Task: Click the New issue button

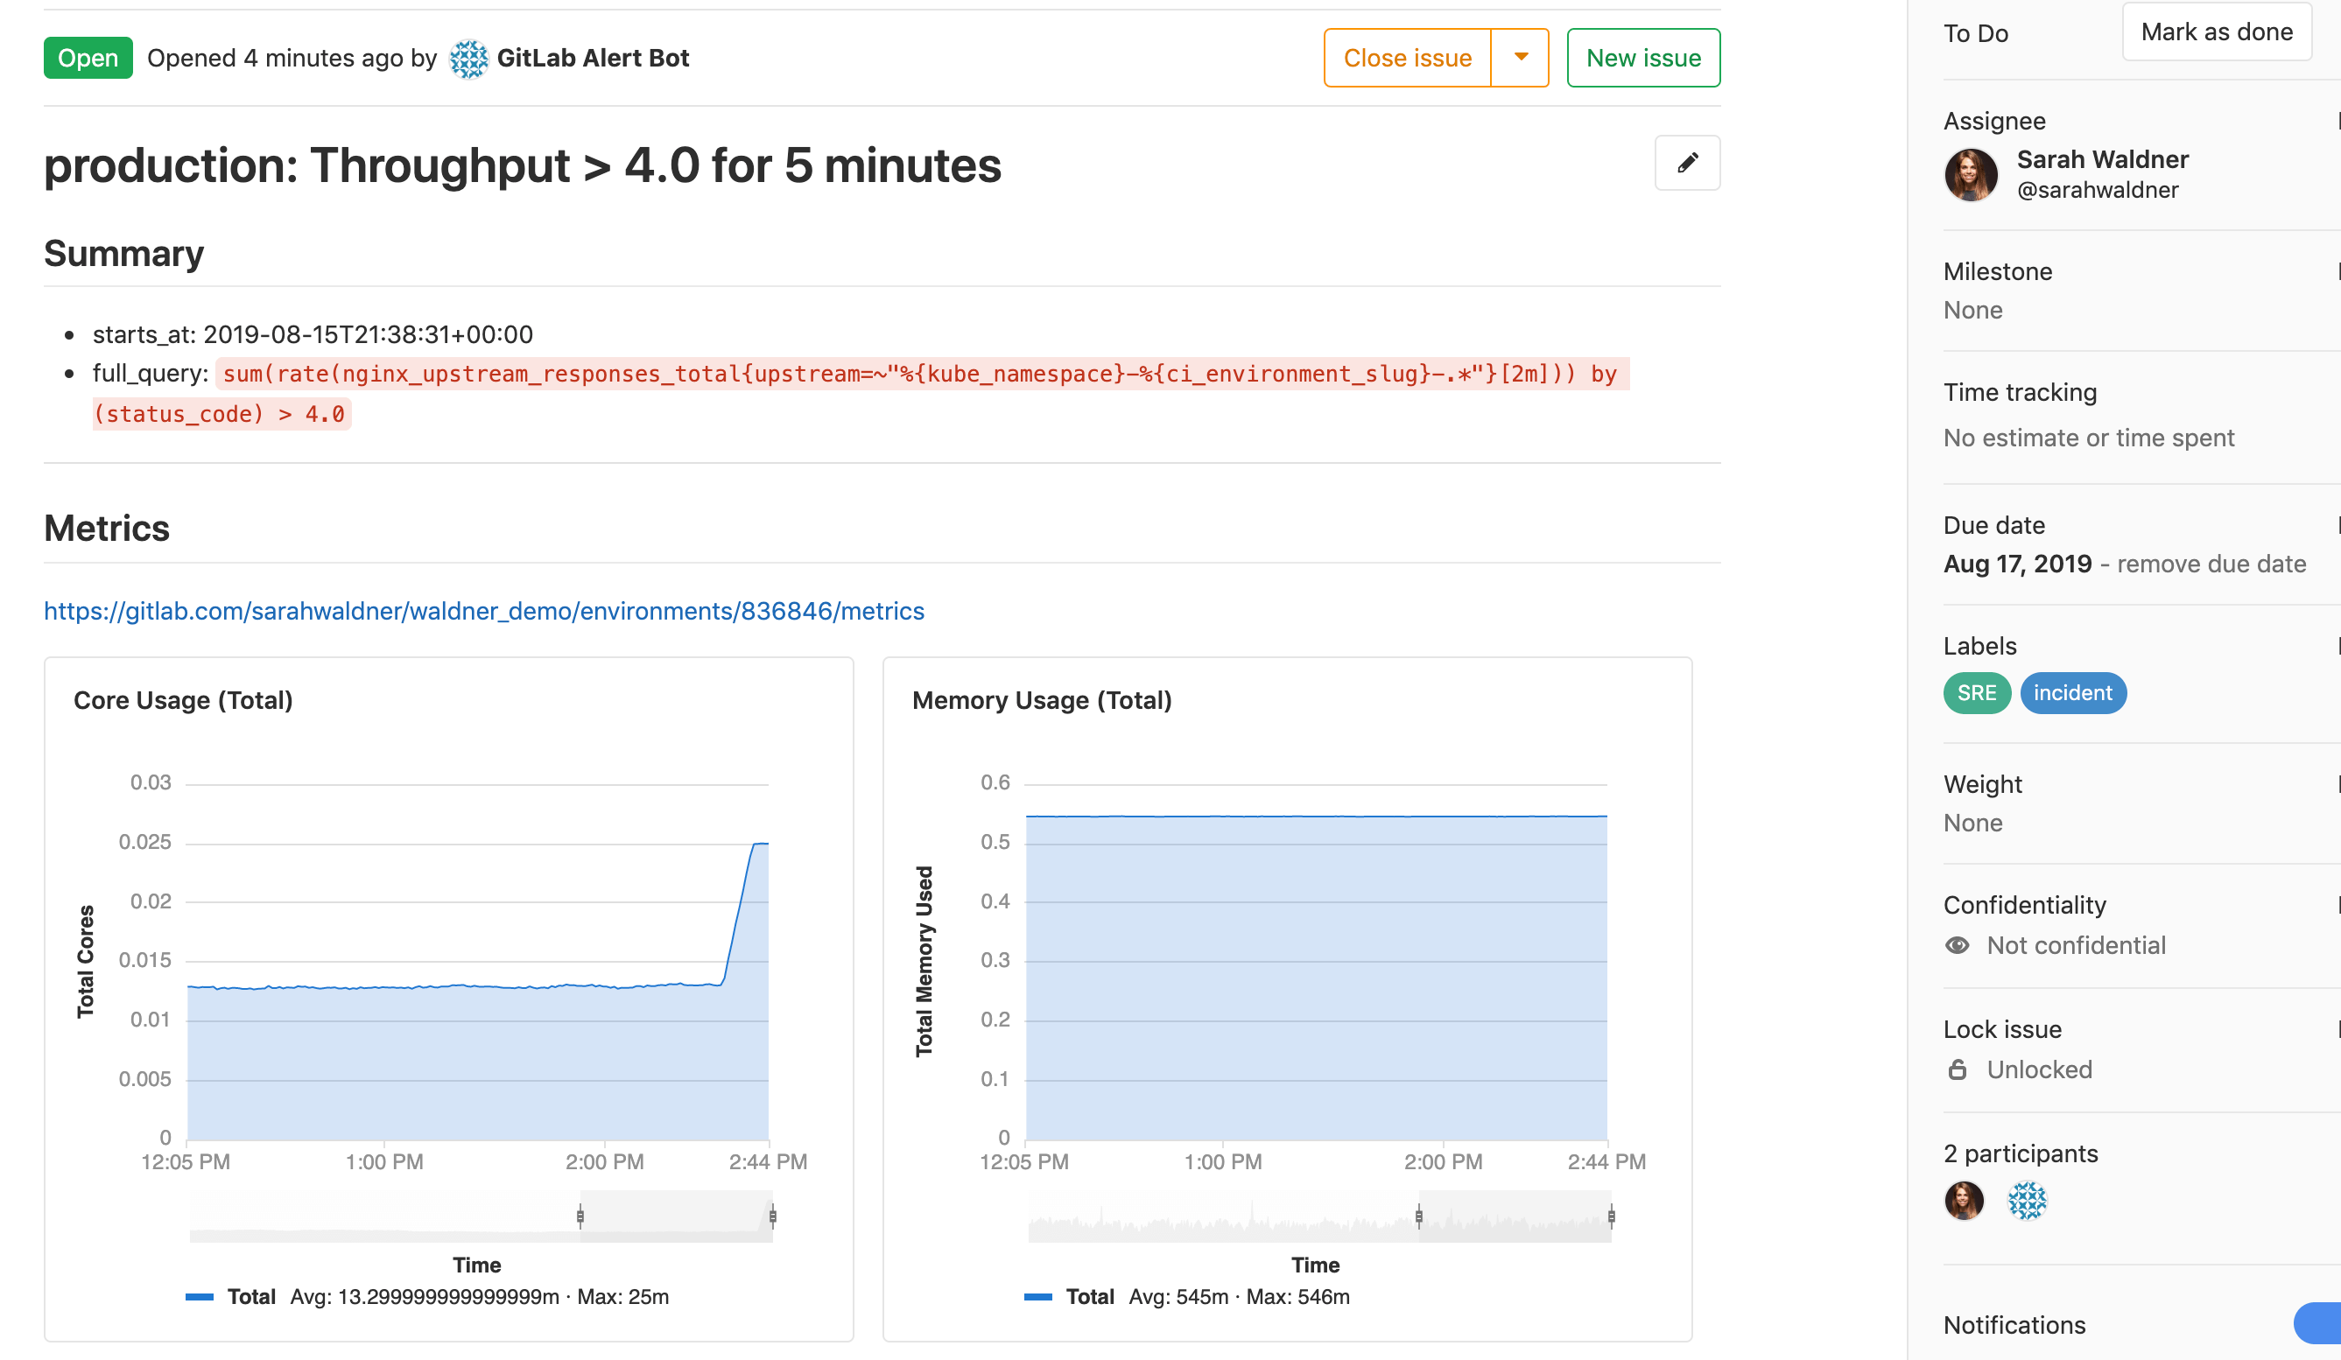Action: pos(1643,58)
